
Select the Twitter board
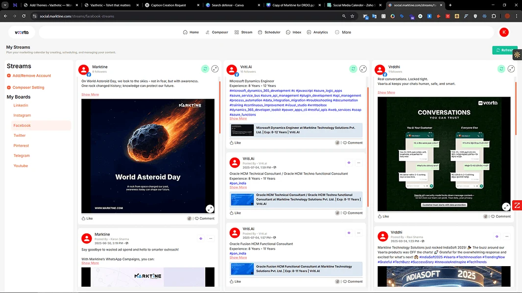19,135
